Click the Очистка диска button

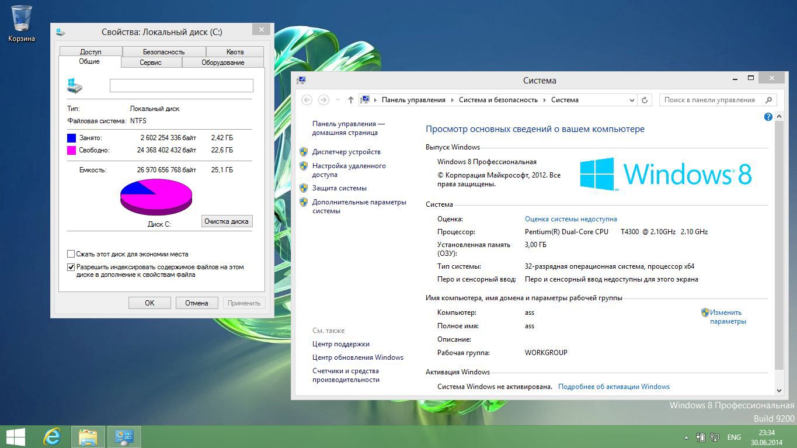(x=227, y=221)
